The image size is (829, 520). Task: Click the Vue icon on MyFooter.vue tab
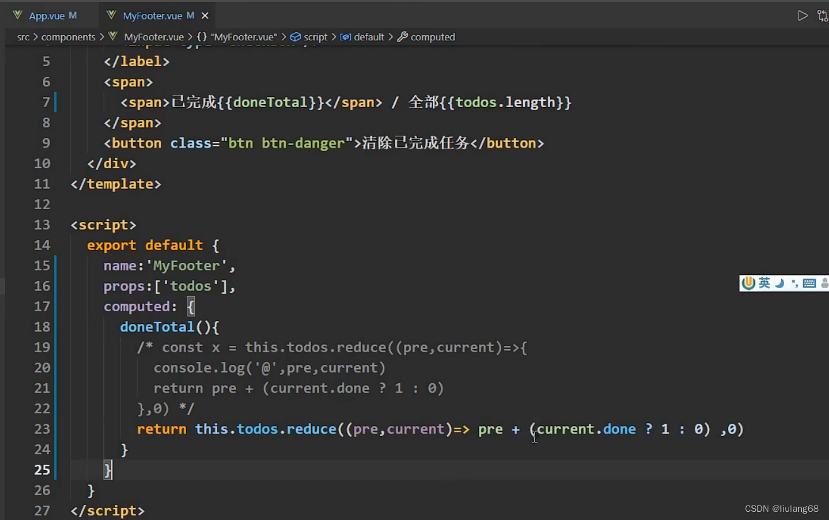pos(112,14)
